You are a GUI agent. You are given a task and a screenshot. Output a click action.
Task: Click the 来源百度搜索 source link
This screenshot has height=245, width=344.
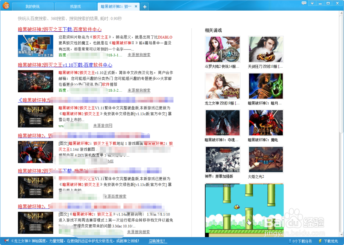(115, 196)
